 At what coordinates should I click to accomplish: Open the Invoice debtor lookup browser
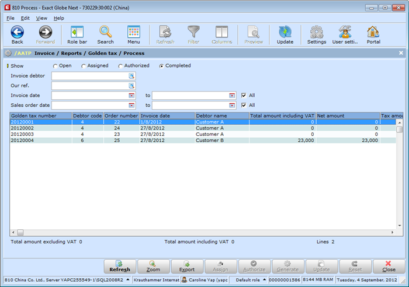tap(131, 76)
